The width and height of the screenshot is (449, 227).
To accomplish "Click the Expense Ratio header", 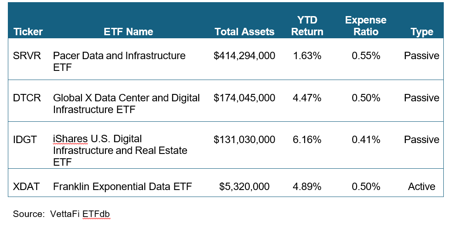I will tap(366, 26).
